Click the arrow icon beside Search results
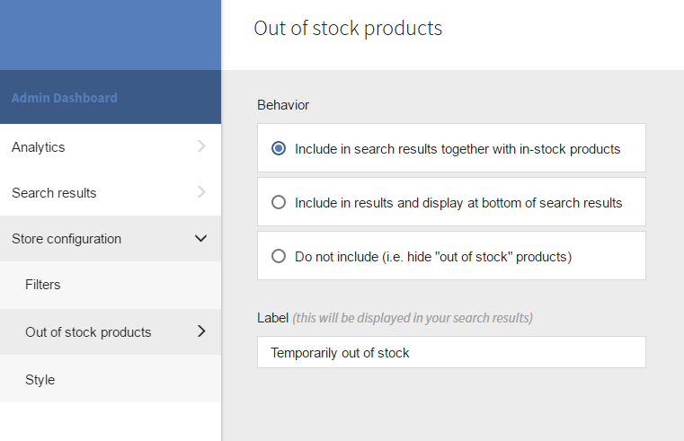This screenshot has width=684, height=441. tap(201, 192)
